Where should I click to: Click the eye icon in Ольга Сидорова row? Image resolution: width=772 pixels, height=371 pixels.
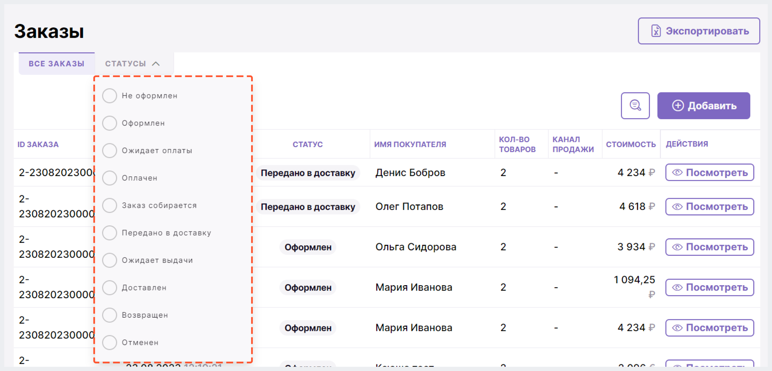coord(677,247)
